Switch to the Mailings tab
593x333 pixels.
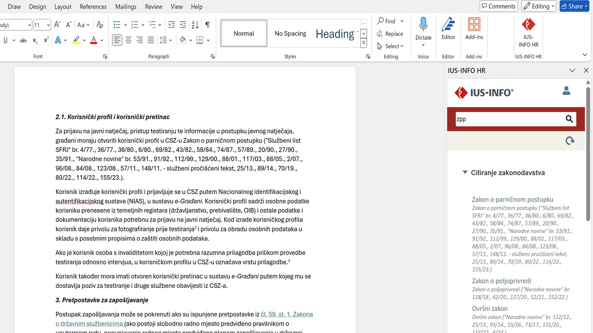click(125, 7)
